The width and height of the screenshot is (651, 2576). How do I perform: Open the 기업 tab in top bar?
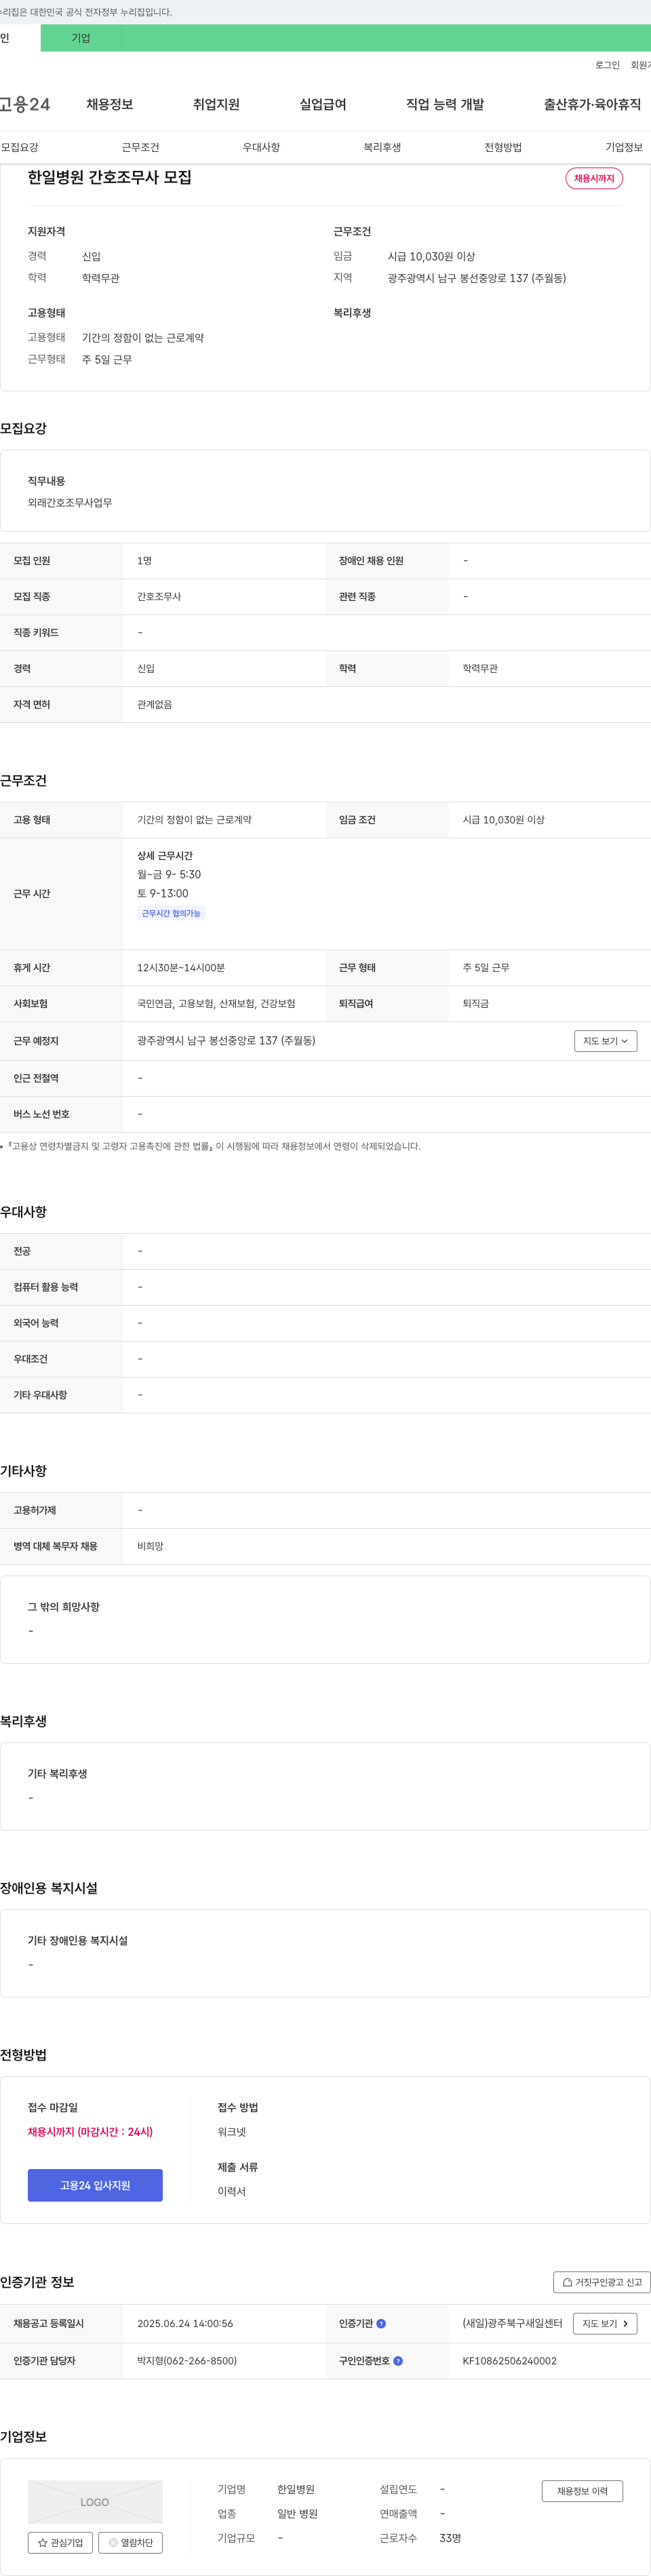click(x=81, y=38)
